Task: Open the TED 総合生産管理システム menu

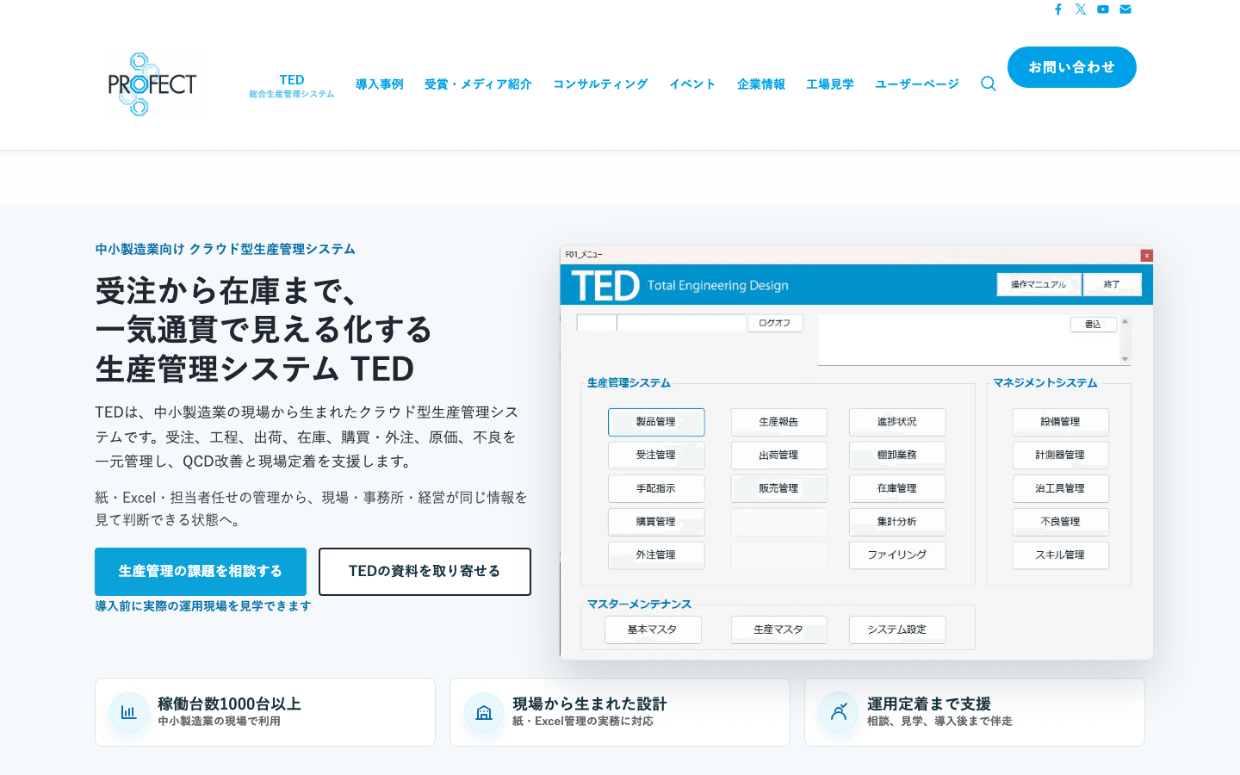Action: [292, 85]
